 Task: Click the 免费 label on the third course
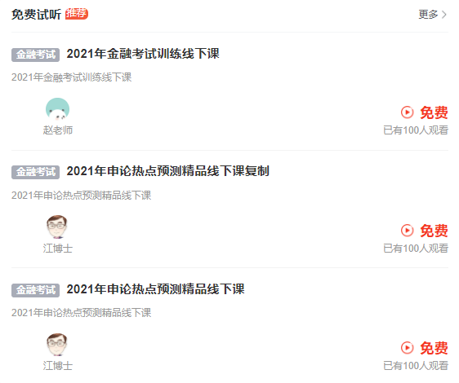tap(434, 348)
